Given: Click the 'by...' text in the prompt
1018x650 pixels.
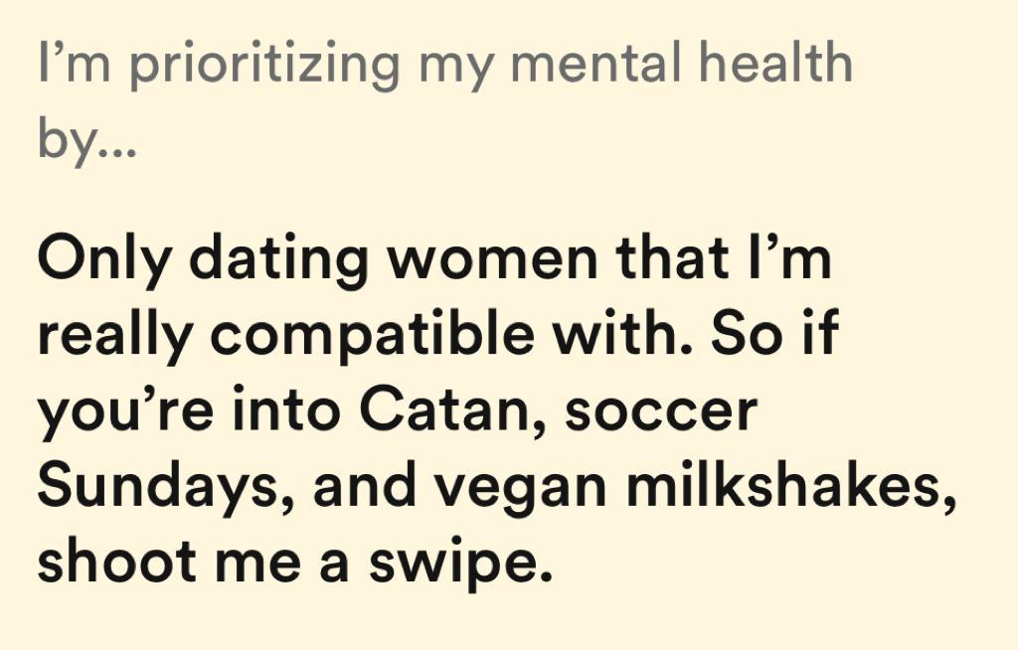Looking at the screenshot, I should 86,141.
